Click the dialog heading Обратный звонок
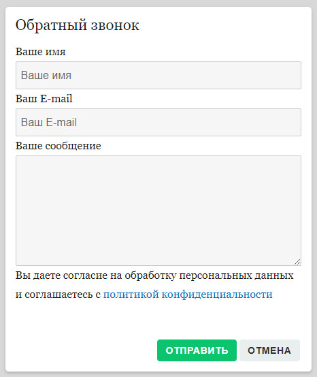This screenshot has width=317, height=377. [x=78, y=25]
